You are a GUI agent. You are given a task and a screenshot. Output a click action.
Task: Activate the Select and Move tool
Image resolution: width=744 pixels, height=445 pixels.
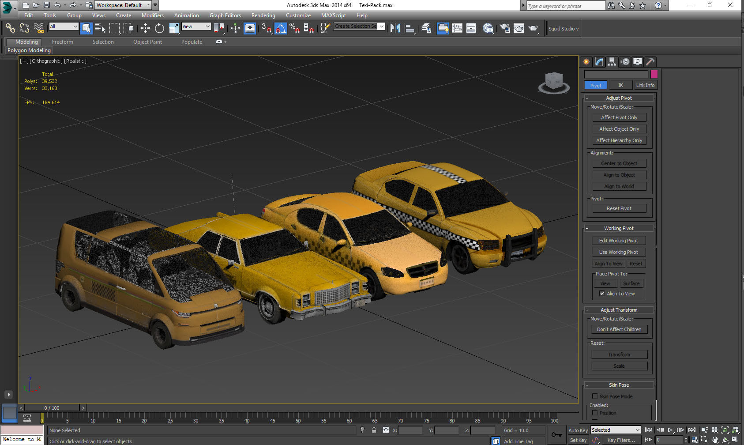tap(145, 28)
